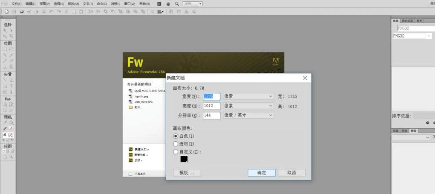This screenshot has width=435, height=194.
Task: Open the 宽度 unit dropdown showing 像素
Action: click(248, 96)
